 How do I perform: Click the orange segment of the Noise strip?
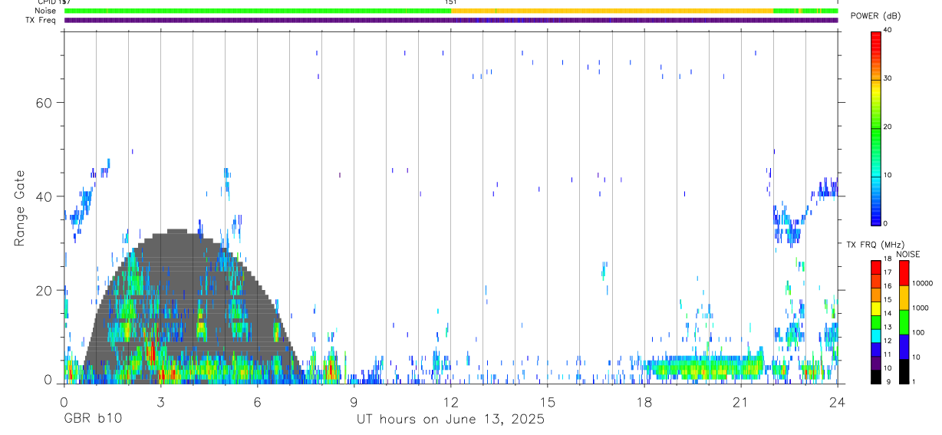(611, 11)
